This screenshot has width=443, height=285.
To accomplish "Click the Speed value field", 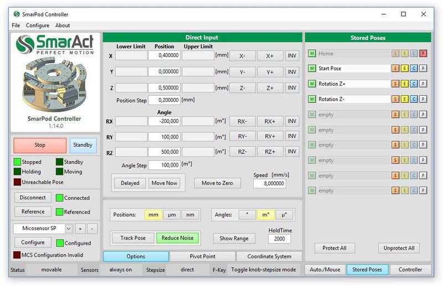I will (x=270, y=184).
